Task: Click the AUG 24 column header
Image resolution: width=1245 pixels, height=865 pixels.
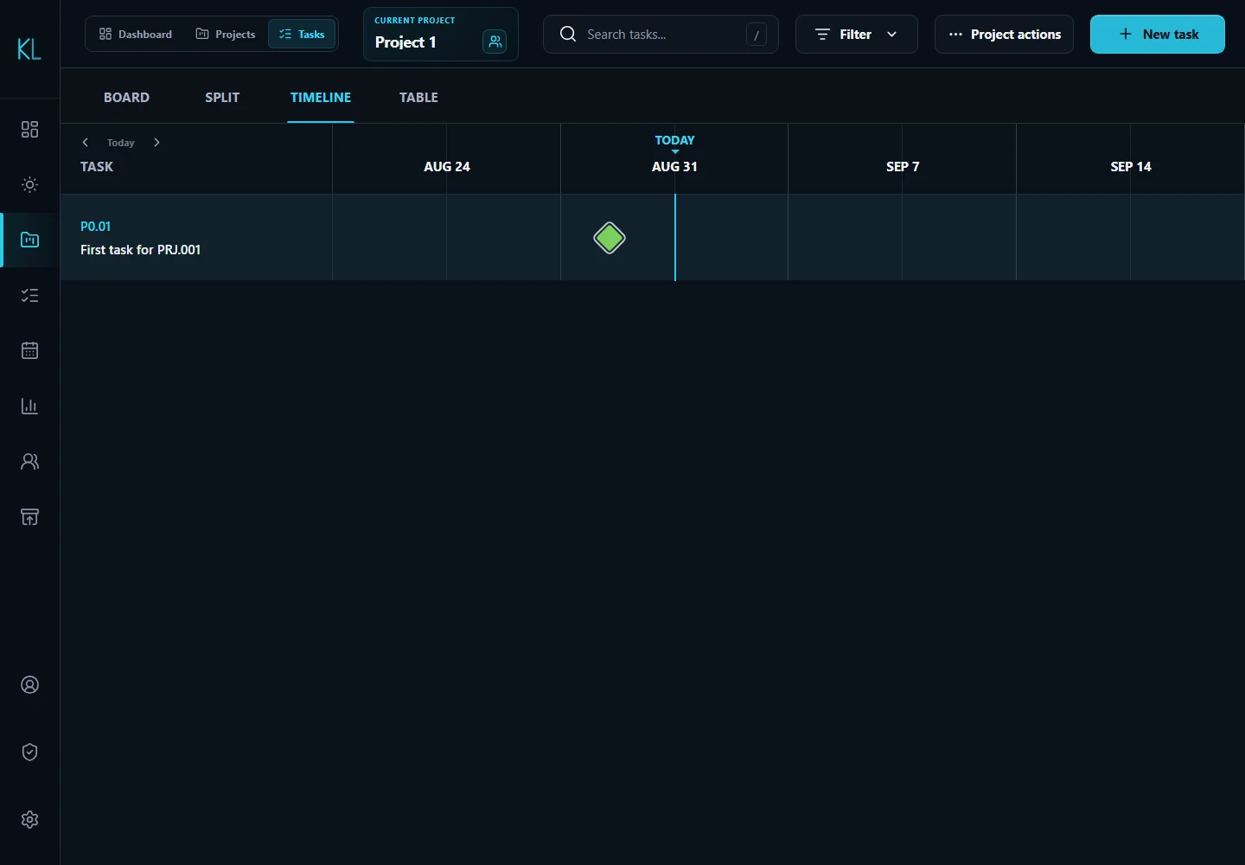Action: [447, 167]
